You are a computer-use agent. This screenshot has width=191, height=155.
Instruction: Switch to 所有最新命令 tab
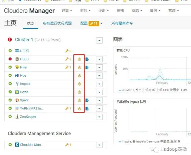coord(122,23)
